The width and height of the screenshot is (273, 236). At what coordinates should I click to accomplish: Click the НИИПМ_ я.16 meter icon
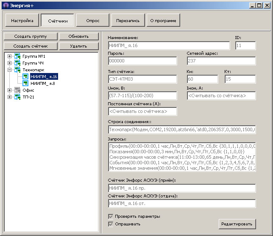pyautogui.click(x=25, y=76)
